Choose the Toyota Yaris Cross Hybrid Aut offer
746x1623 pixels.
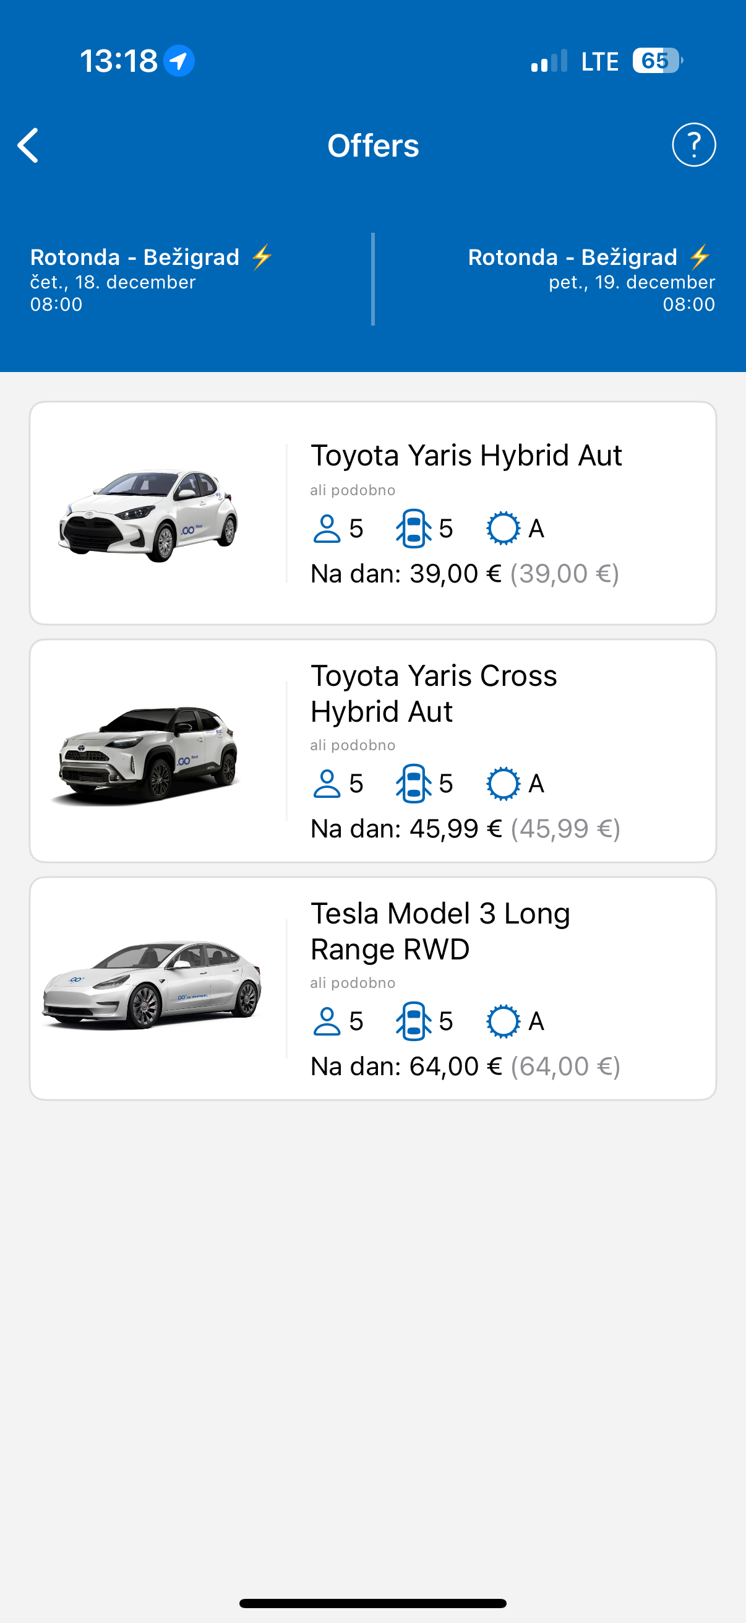[x=434, y=693]
